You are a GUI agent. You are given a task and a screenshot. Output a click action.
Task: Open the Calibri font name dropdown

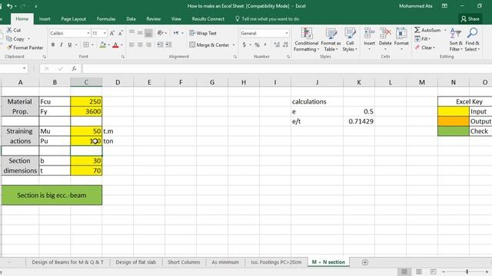(88, 33)
